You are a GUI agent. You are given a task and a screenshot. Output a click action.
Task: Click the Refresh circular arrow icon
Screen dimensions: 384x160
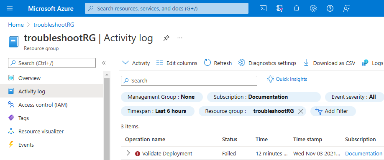207,63
